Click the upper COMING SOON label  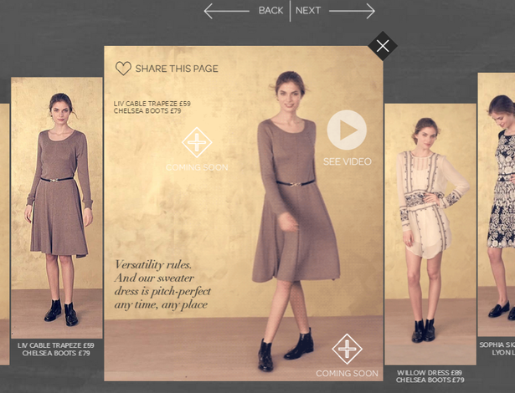[x=197, y=167]
